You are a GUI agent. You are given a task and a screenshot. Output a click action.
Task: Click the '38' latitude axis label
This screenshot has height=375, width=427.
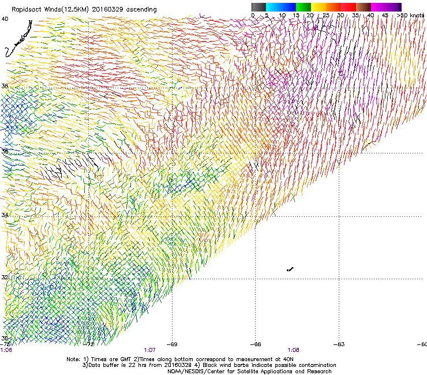point(5,86)
